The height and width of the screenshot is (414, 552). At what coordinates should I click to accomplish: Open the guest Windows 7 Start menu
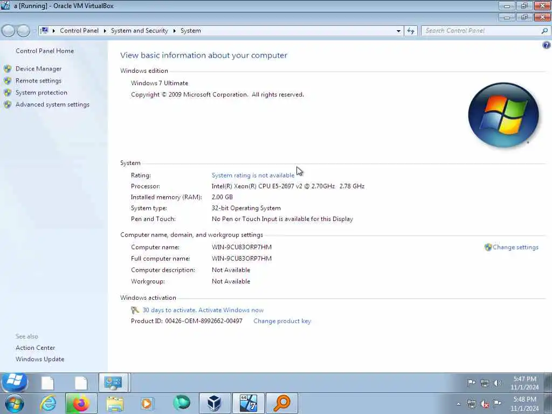click(15, 382)
